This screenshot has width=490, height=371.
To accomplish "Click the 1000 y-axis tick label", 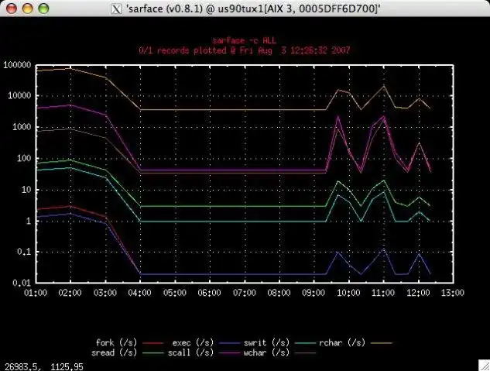I will point(22,127).
